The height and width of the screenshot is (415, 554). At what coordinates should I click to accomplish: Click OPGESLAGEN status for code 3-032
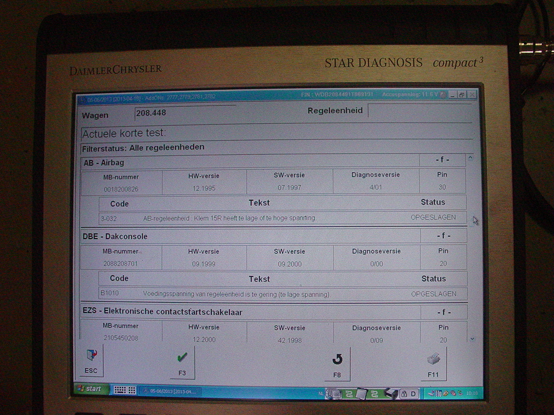click(433, 217)
